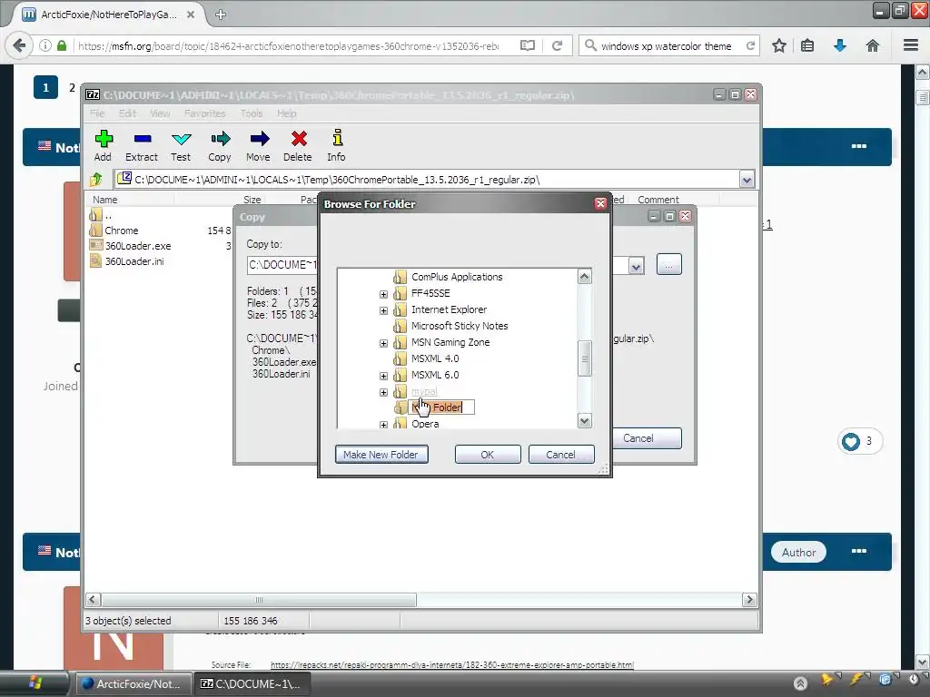Click the browse ellipsis button in Copy dialog

[x=669, y=264]
